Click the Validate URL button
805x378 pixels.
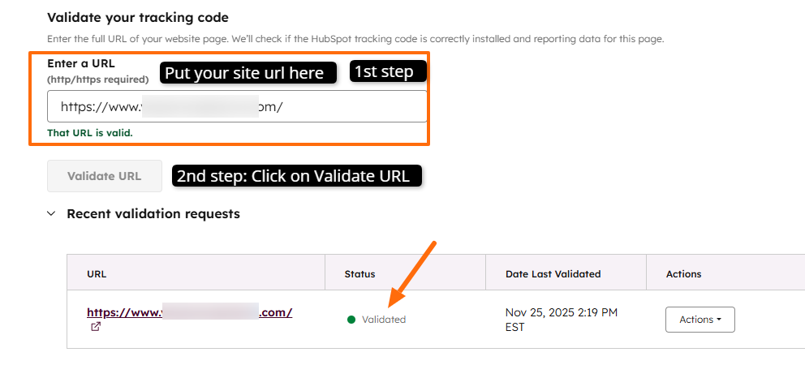click(x=104, y=176)
